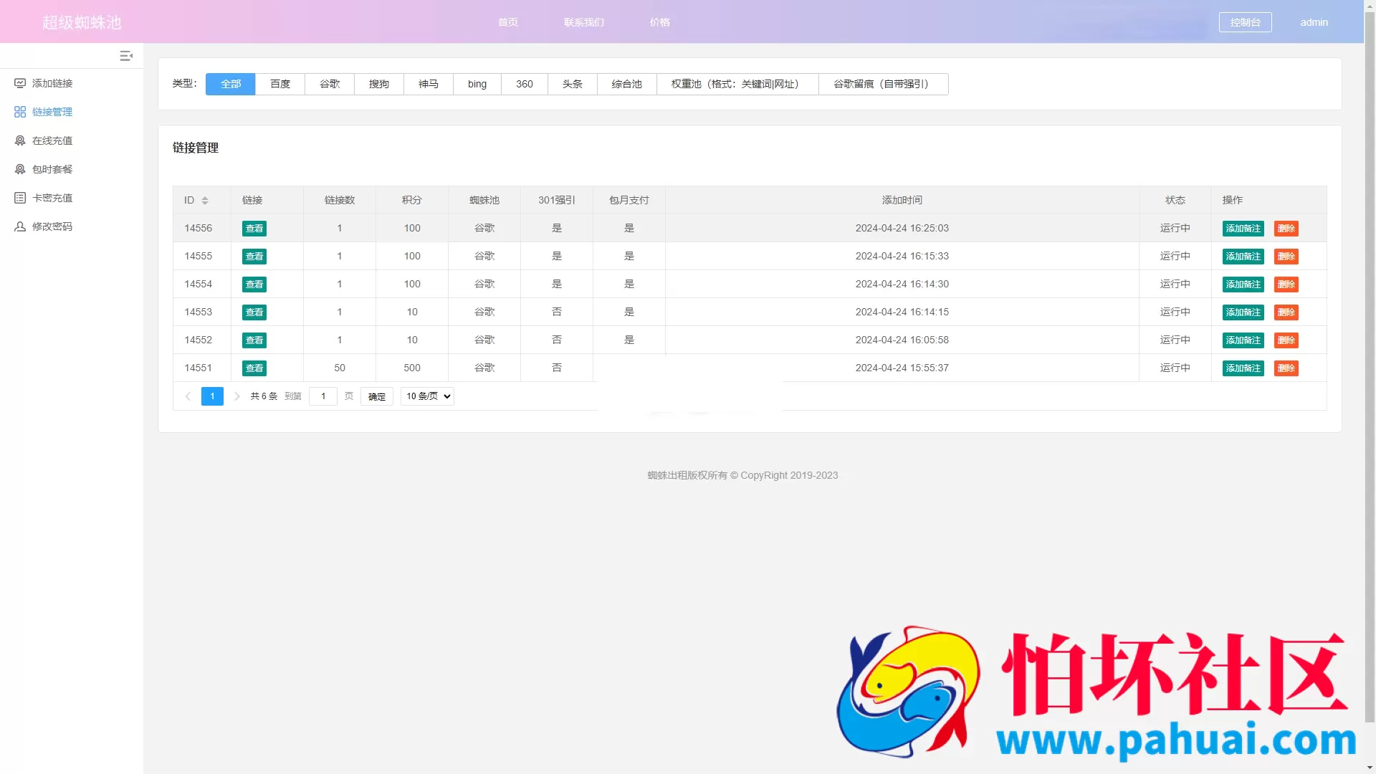Click the 添加链接 sidebar icon
The width and height of the screenshot is (1376, 774).
(x=20, y=83)
